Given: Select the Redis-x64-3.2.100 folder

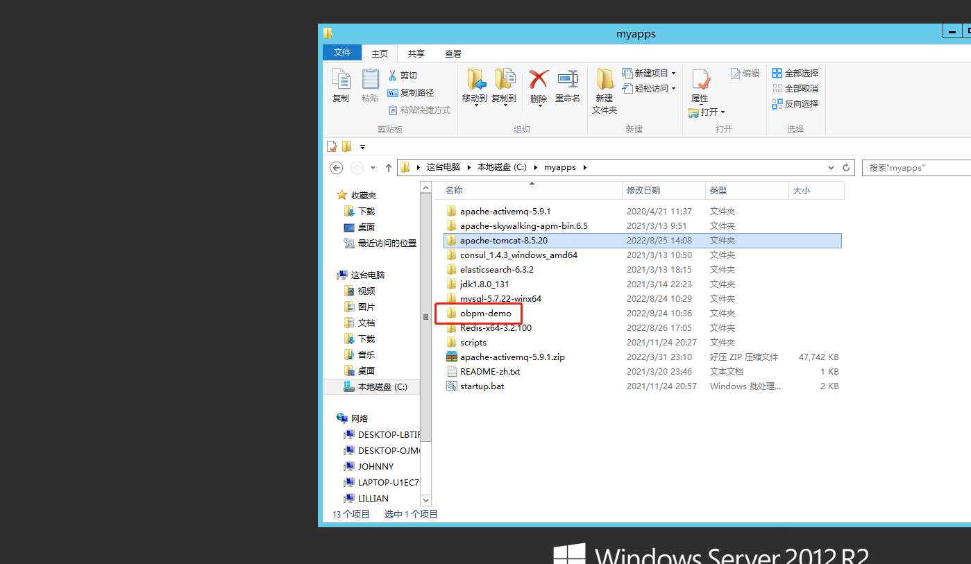Looking at the screenshot, I should pos(496,327).
